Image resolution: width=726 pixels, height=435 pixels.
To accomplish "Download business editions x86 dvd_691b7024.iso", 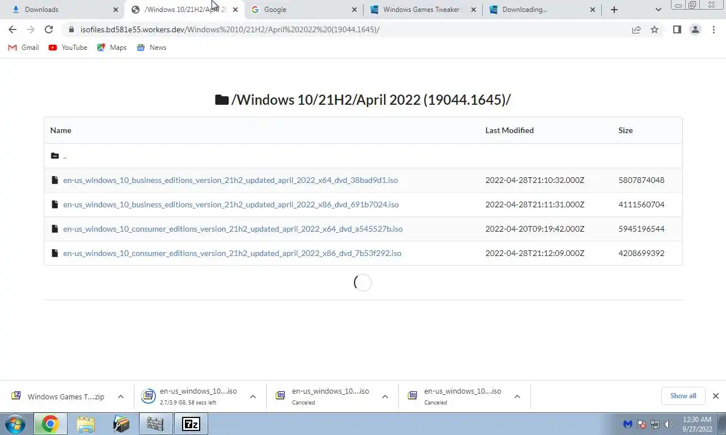I will (231, 204).
